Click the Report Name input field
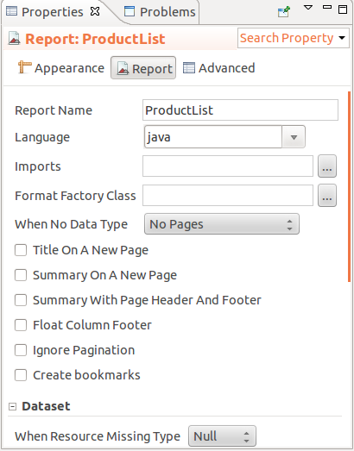Image resolution: width=354 pixels, height=451 pixels. tap(240, 110)
